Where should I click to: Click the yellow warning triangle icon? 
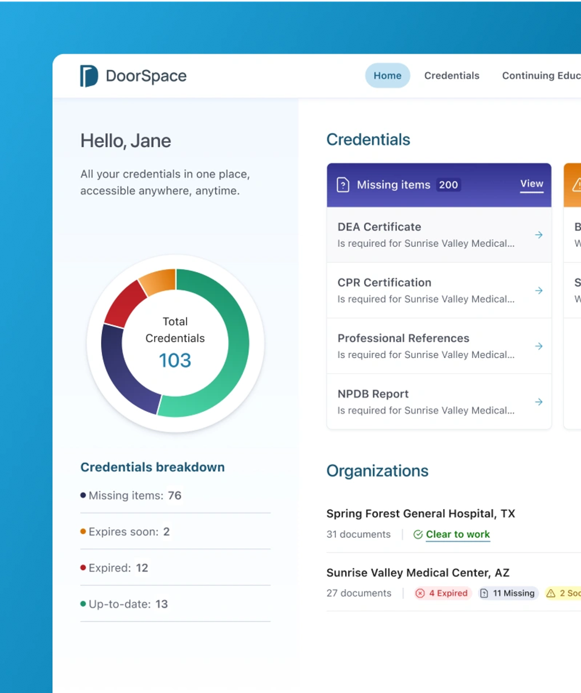tap(551, 593)
